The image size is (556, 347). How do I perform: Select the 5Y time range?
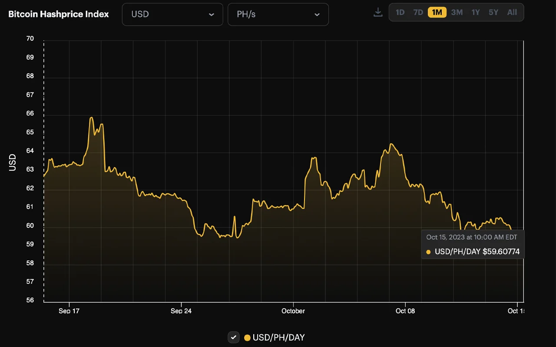coord(493,13)
